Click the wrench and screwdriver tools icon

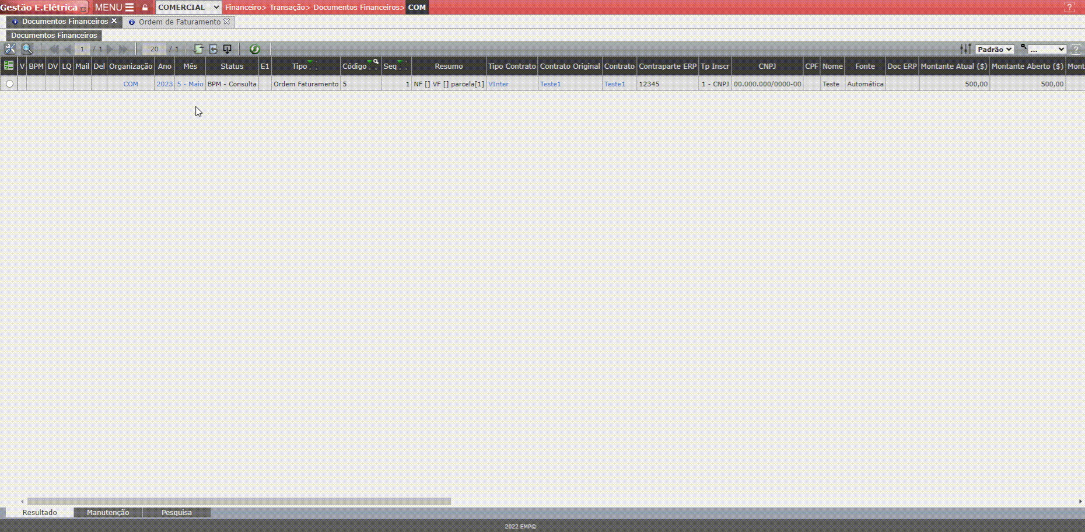tap(10, 49)
